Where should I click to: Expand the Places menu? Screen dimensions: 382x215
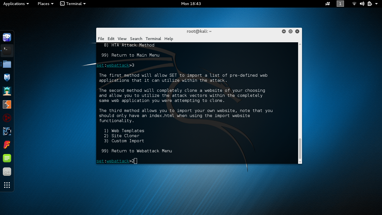point(45,4)
